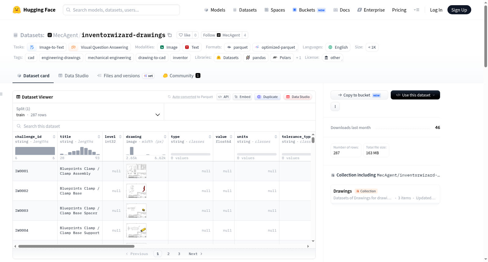Expand the train split selector
The image size is (488, 262).
[x=88, y=112]
